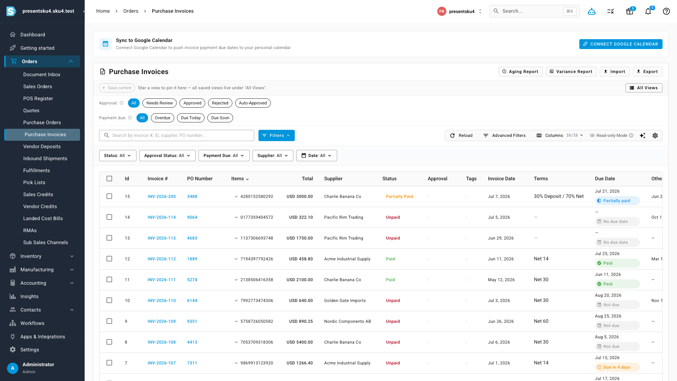Click the PR account avatar

coord(442,11)
